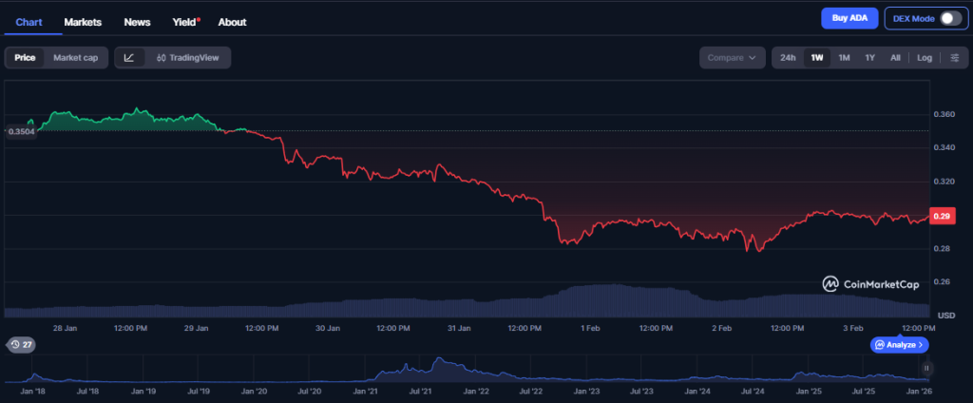Set time range to 24h
The height and width of the screenshot is (403, 973).
coord(788,58)
